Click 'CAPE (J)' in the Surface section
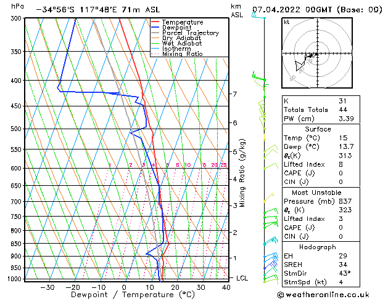Image resolution: width=388 pixels, height=299 pixels. tap(299, 173)
